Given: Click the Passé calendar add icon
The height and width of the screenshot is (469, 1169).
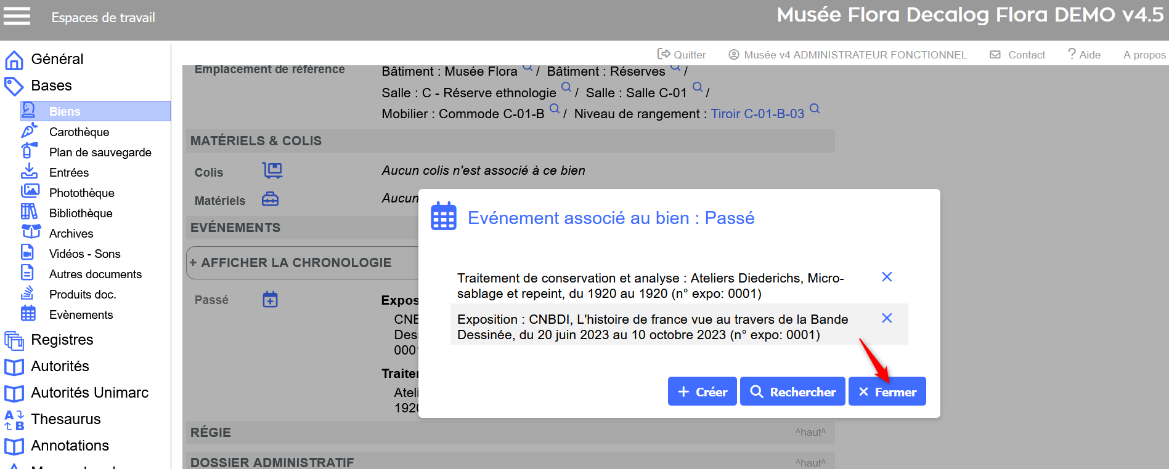Looking at the screenshot, I should [x=270, y=300].
